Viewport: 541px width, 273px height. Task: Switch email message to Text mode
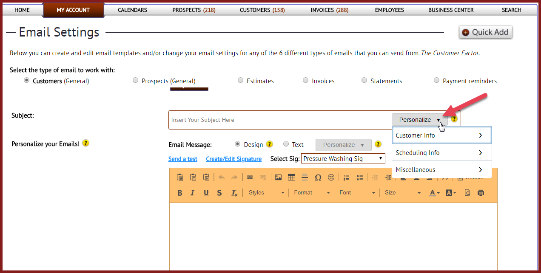point(286,144)
